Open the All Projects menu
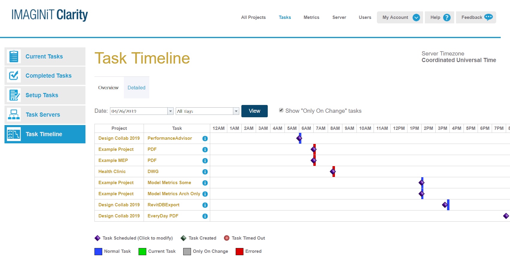The image size is (510, 263). coord(253,17)
